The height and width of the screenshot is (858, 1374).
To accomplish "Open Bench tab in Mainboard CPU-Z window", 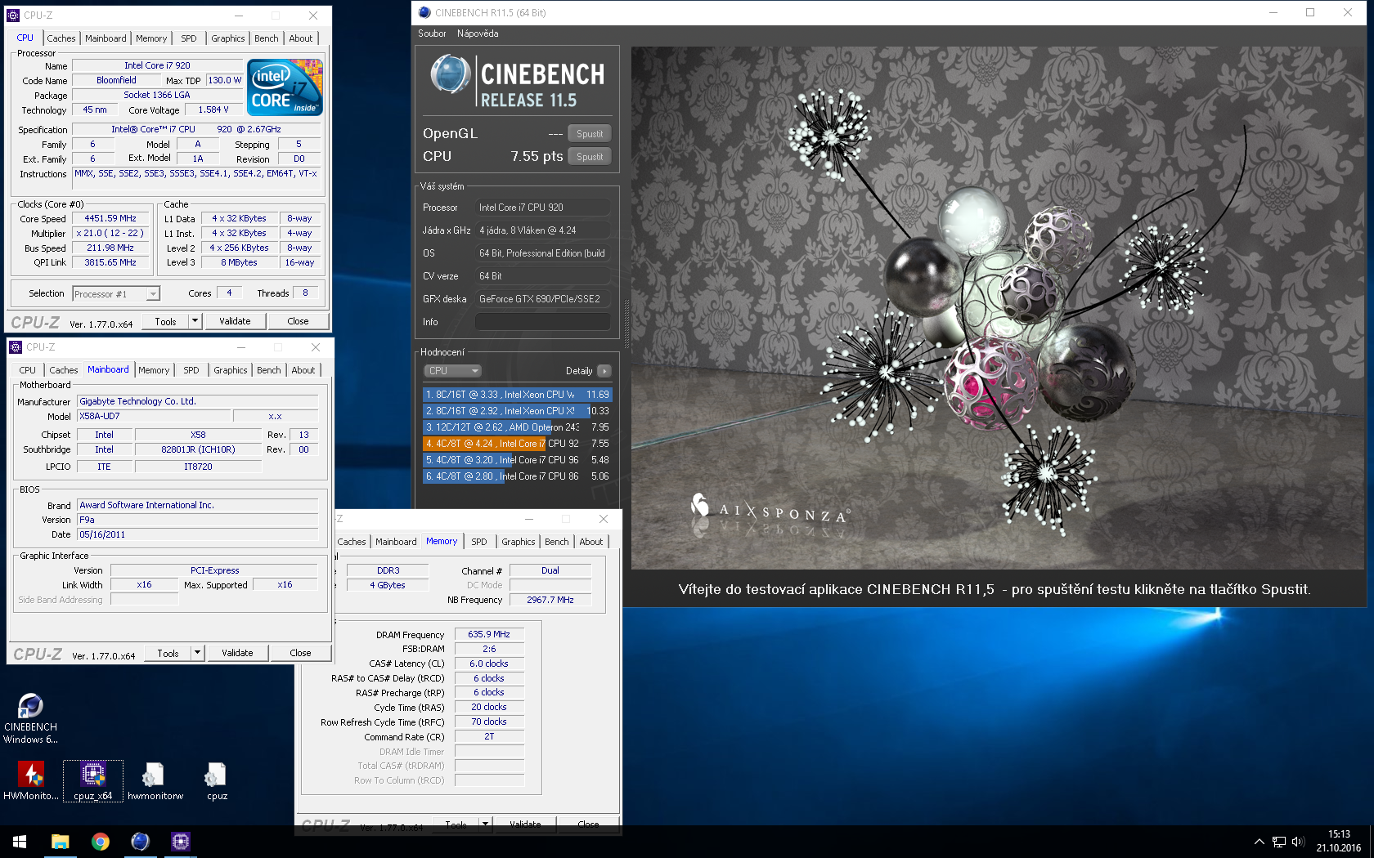I will click(x=268, y=370).
